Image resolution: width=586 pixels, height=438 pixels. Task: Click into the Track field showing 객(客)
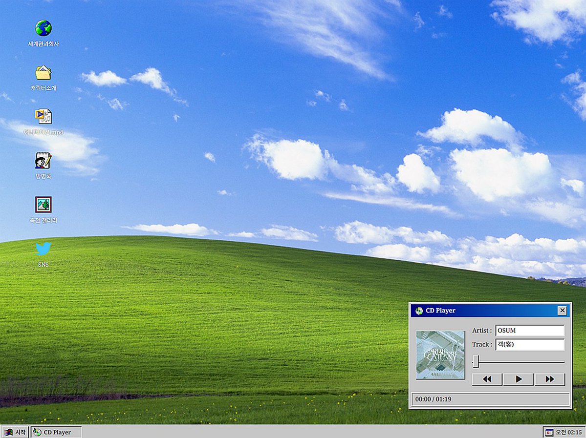530,344
